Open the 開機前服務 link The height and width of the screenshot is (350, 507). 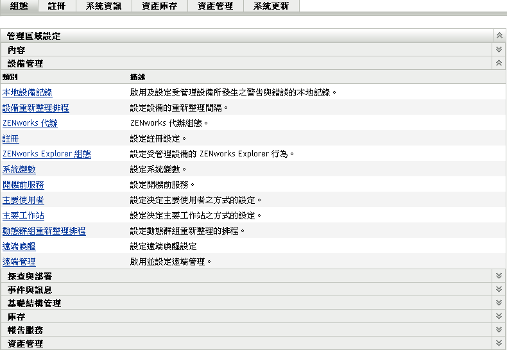tap(23, 185)
